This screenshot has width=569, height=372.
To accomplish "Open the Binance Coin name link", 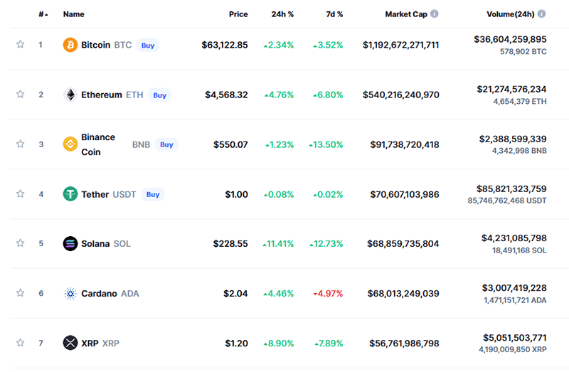I will click(98, 144).
